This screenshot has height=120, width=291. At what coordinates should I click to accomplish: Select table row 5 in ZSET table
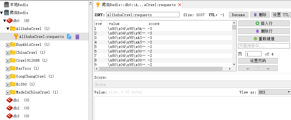click(163, 47)
